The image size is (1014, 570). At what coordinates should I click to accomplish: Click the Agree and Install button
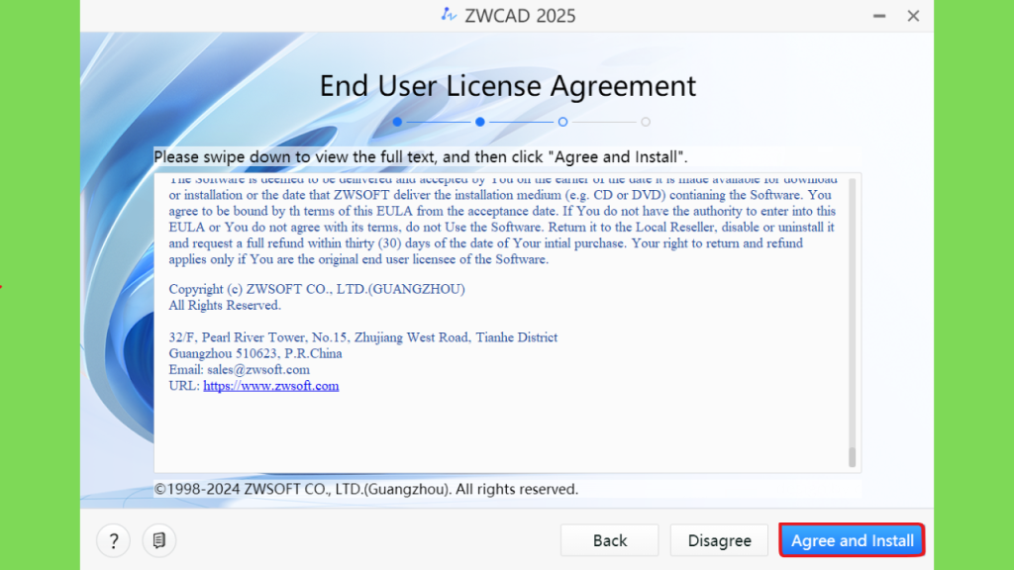pyautogui.click(x=852, y=540)
